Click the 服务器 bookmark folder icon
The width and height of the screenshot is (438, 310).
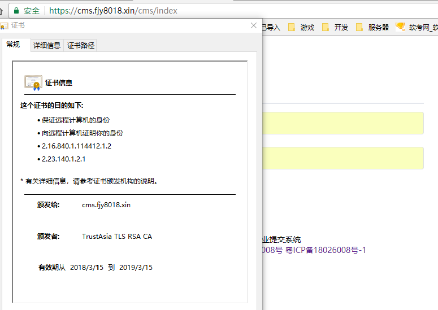pos(359,27)
